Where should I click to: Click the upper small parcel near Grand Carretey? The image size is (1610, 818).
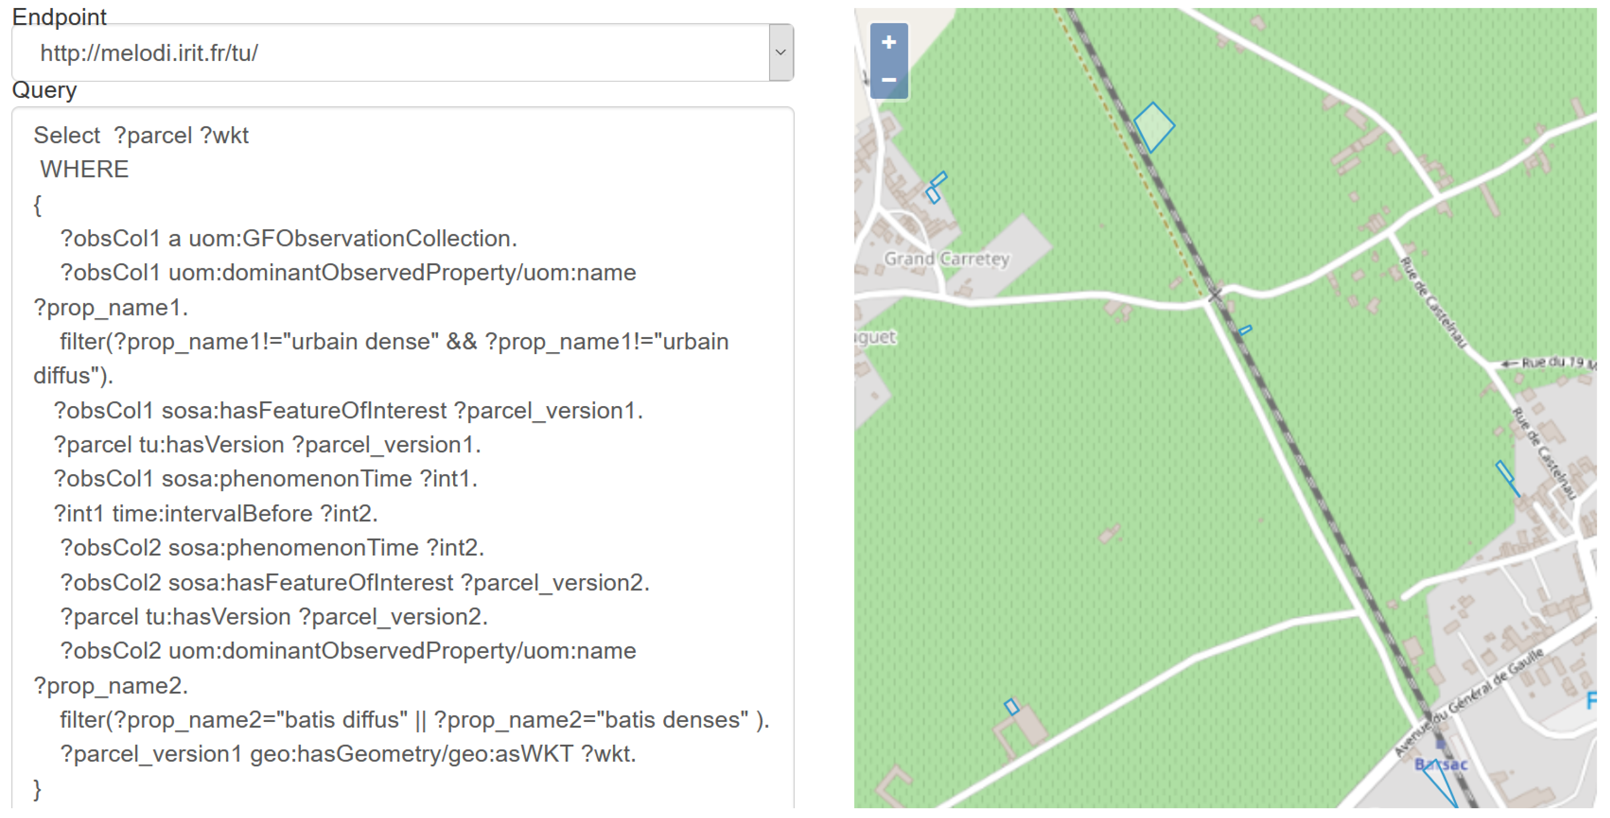[x=939, y=180]
